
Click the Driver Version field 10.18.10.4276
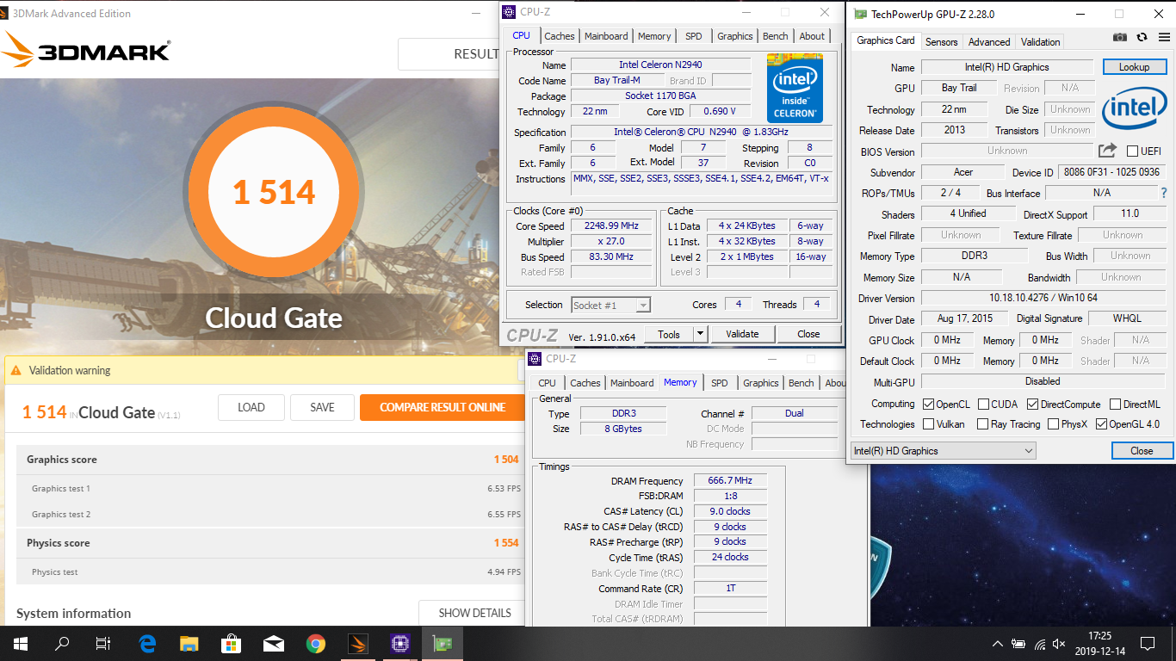pos(1043,298)
